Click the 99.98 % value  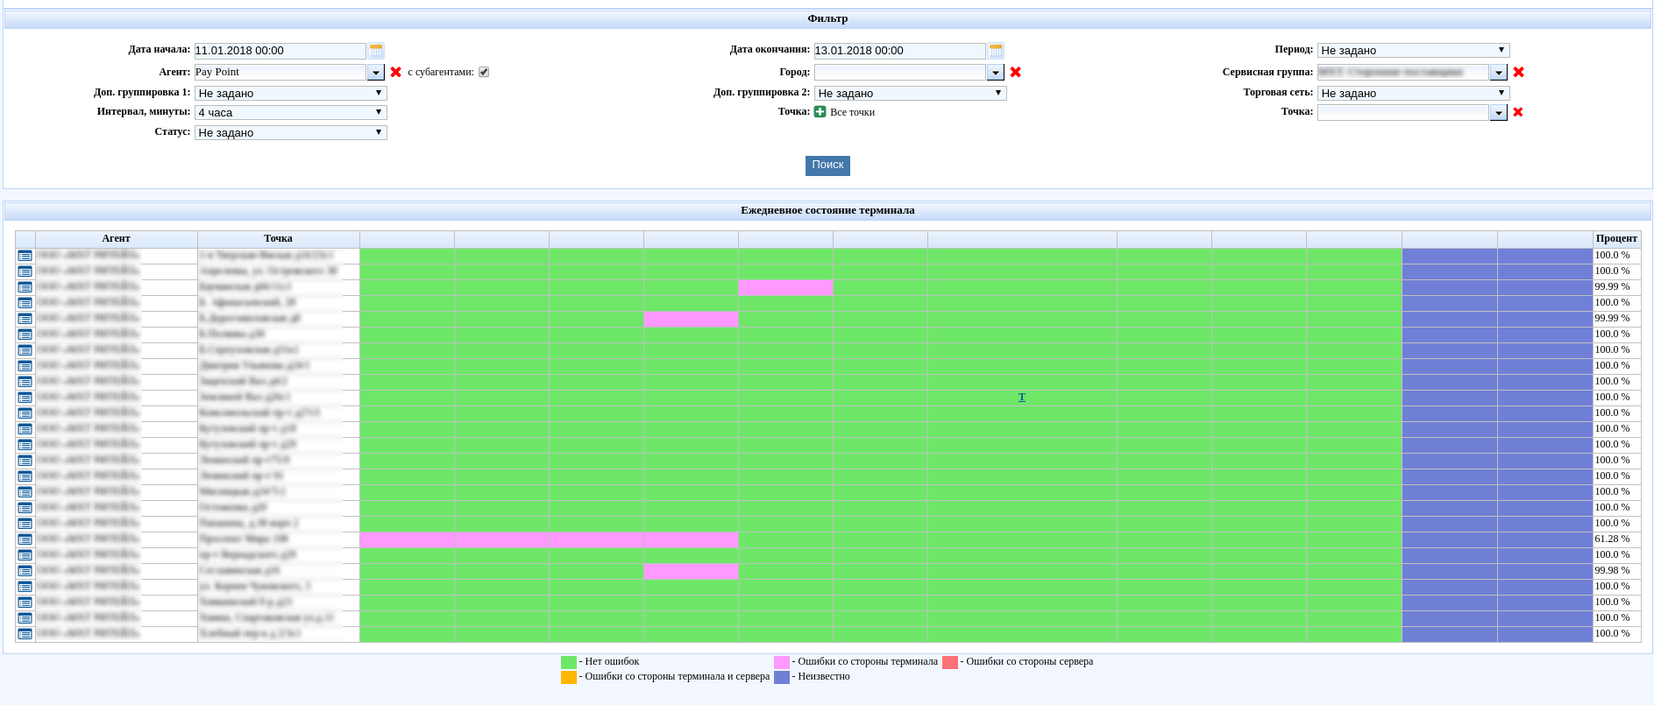tap(1612, 570)
